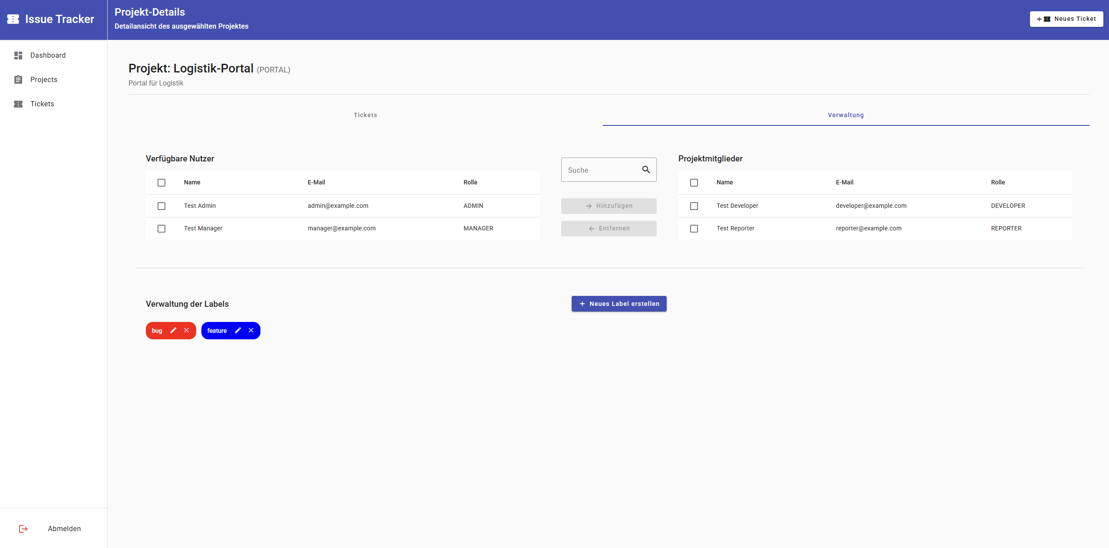Click the Test Admin name cell
Image resolution: width=1109 pixels, height=548 pixels.
(x=200, y=206)
